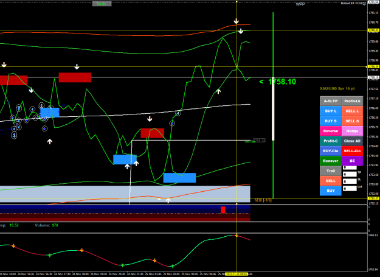This screenshot has height=277, width=380.
Task: Click 1757.10 on the price scale
Action: tap(373, 99)
